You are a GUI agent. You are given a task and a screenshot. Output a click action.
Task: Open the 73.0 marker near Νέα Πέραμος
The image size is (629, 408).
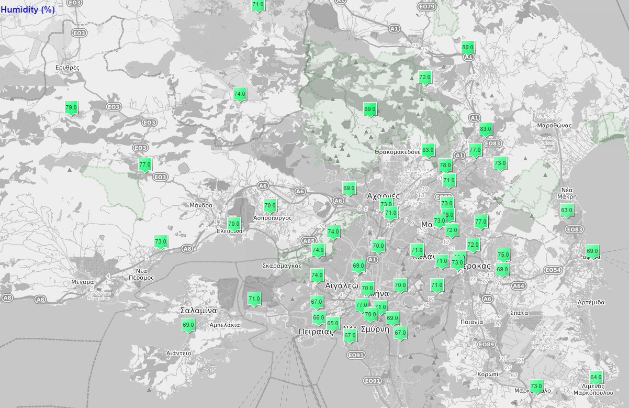pyautogui.click(x=161, y=242)
